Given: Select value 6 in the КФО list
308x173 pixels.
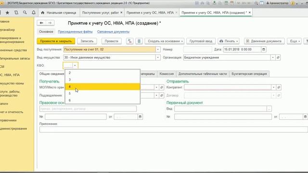Looking at the screenshot, I should click(x=103, y=100).
